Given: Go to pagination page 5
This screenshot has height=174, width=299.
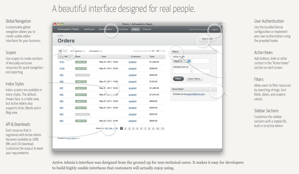Looking at the screenshot, I should click(137, 128).
